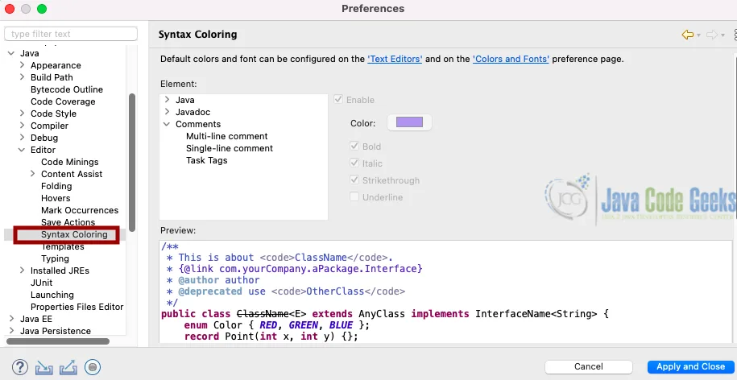Expand the Code Style node
The image size is (737, 380).
pos(22,114)
